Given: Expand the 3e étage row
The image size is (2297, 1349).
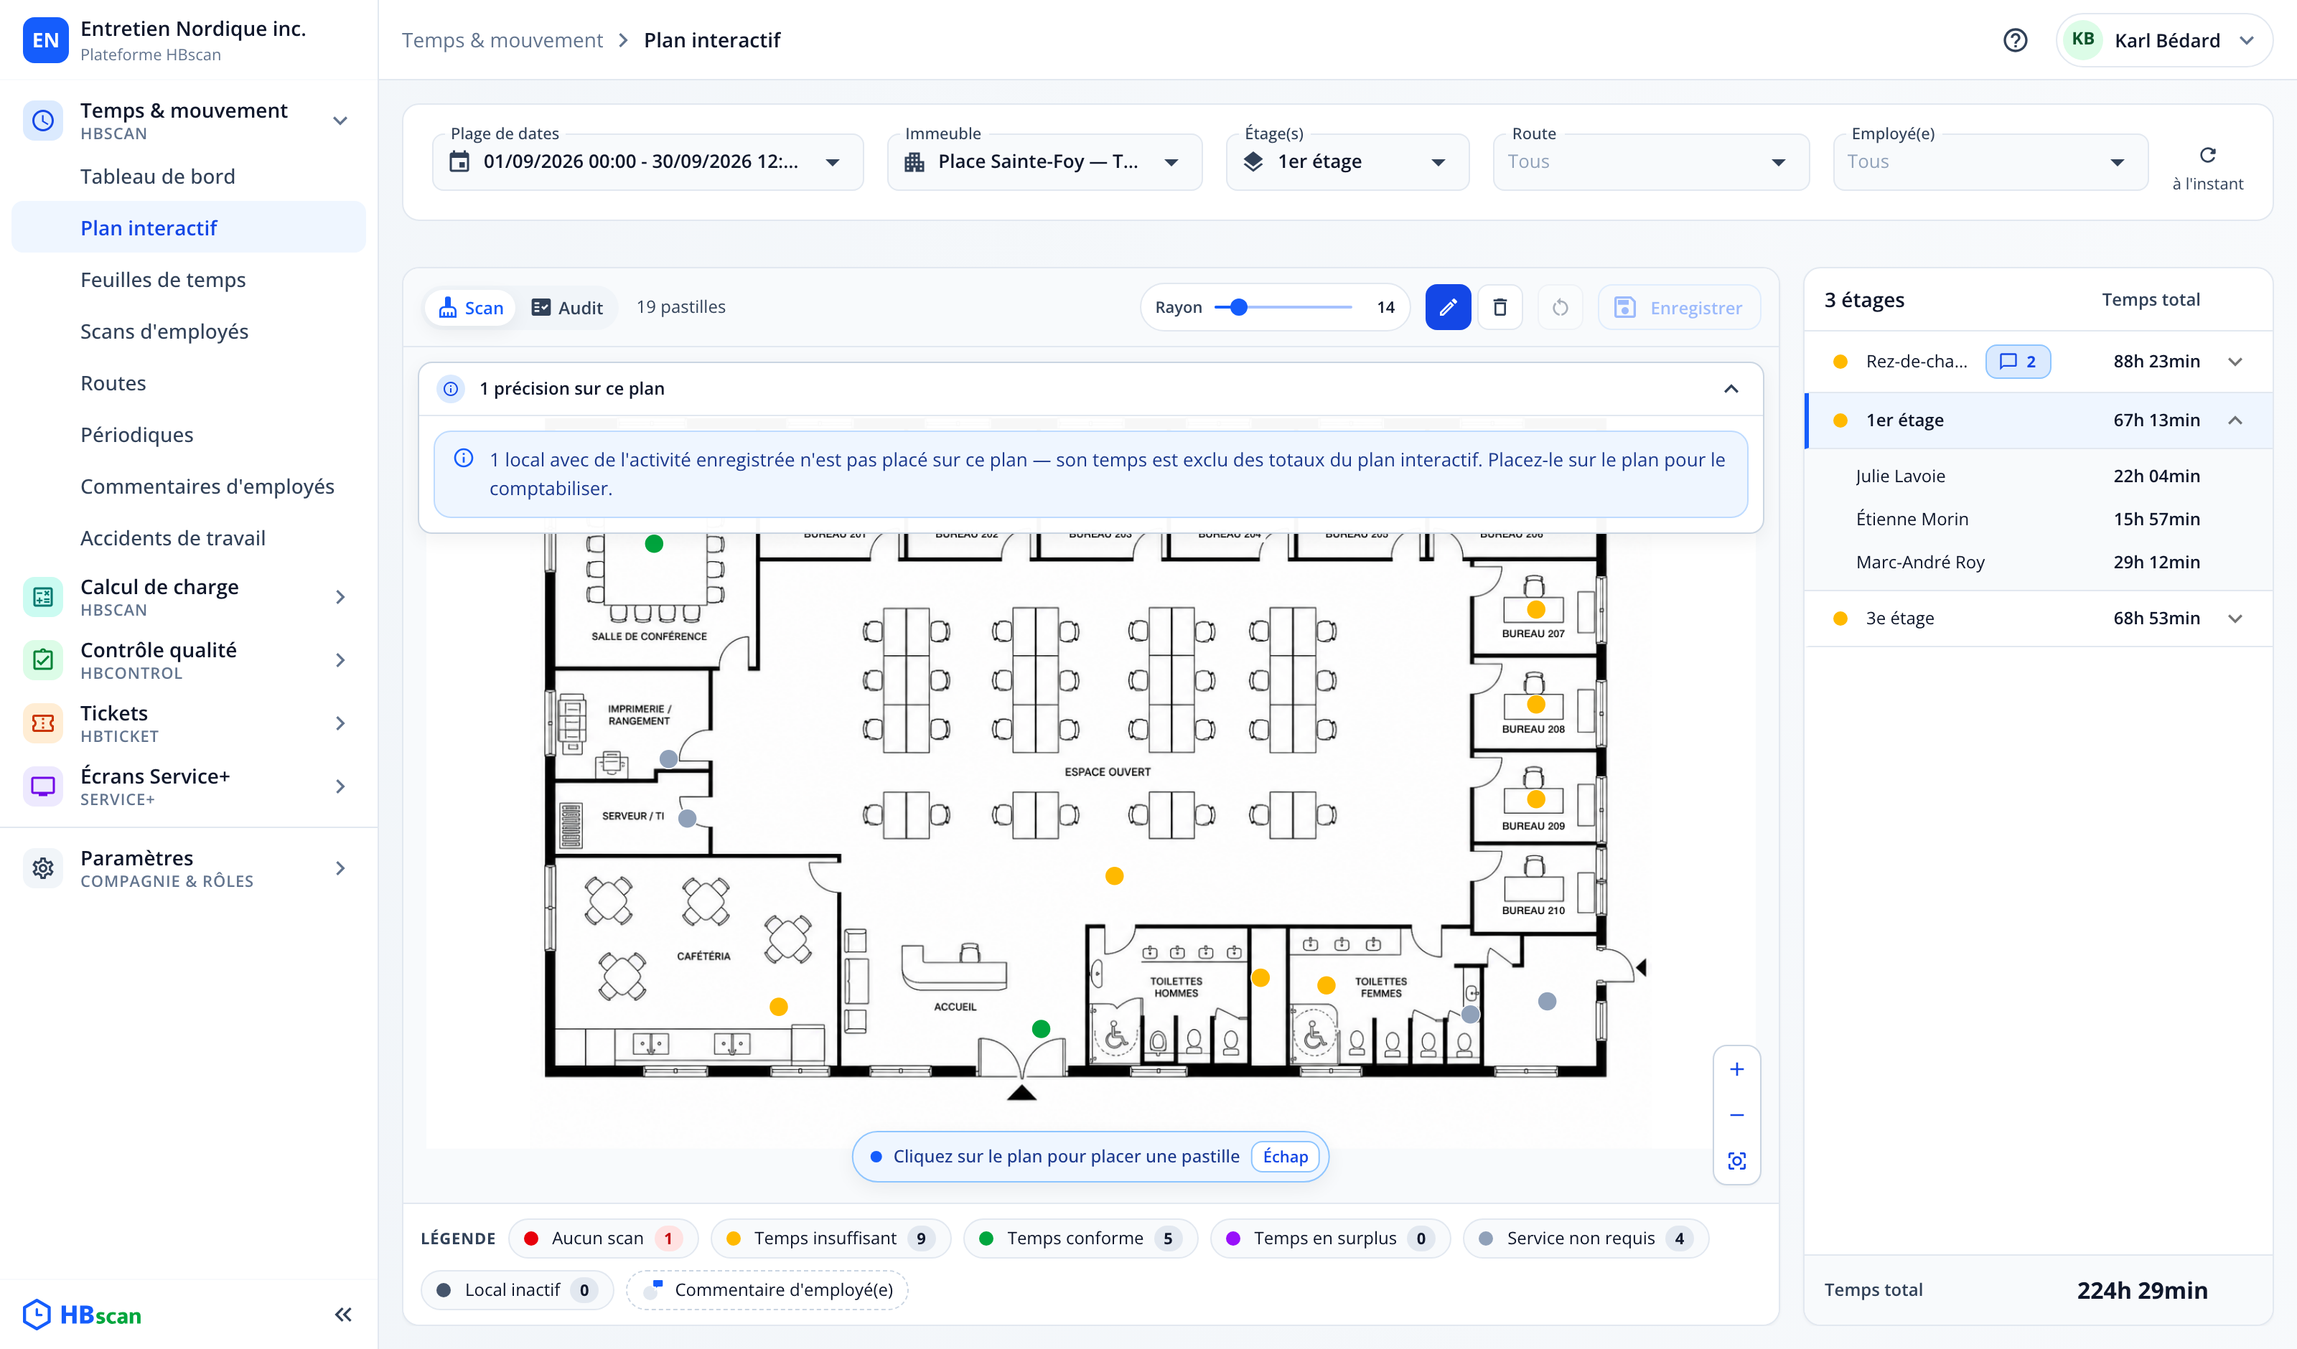Looking at the screenshot, I should click(x=2038, y=618).
